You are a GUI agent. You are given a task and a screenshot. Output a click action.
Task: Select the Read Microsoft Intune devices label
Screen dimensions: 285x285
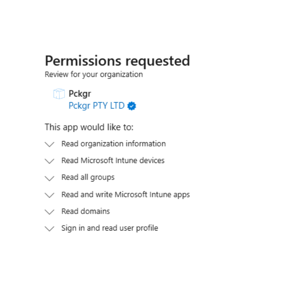point(113,160)
